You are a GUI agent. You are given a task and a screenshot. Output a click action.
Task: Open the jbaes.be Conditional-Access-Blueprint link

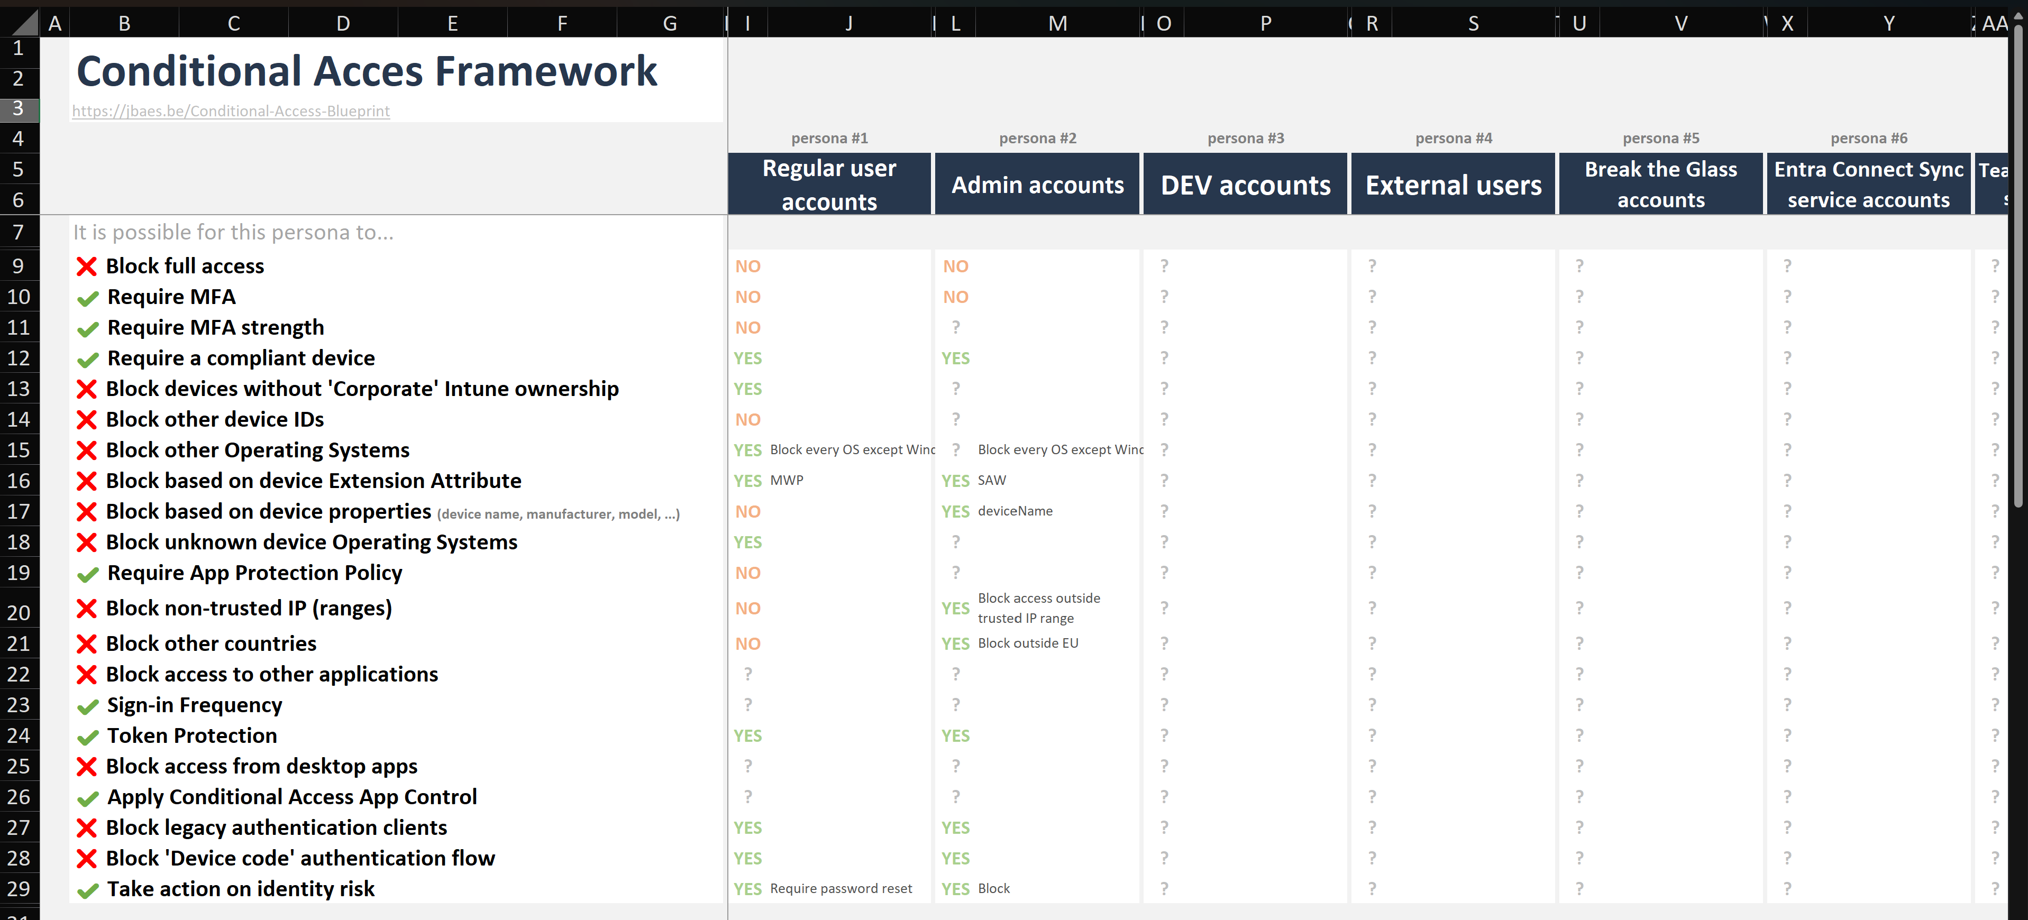click(231, 111)
